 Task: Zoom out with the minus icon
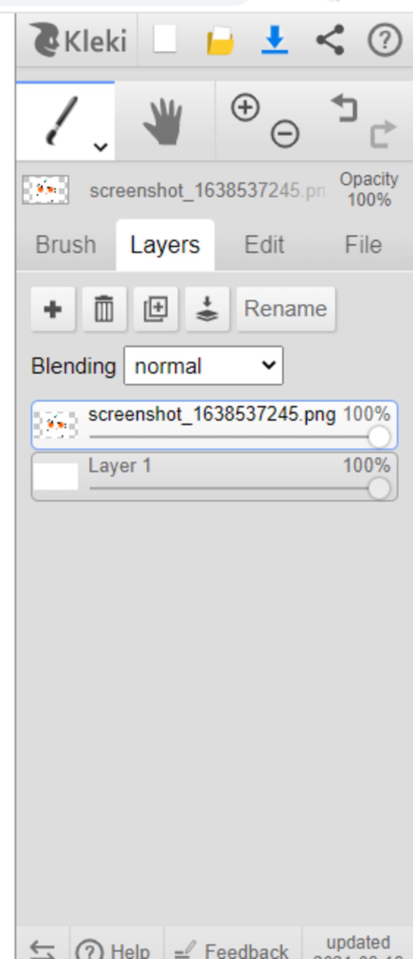[x=285, y=134]
